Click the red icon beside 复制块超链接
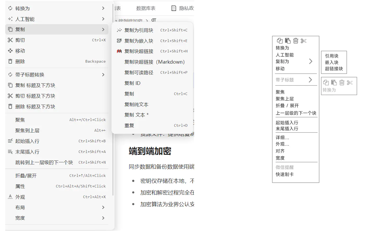 [119, 51]
